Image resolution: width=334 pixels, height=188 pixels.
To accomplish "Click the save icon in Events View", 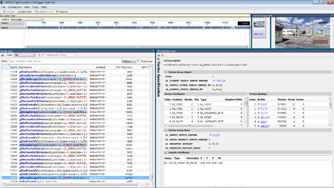I will pyautogui.click(x=2, y=55).
